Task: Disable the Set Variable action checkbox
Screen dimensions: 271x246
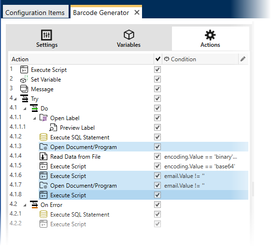Action: coord(157,80)
